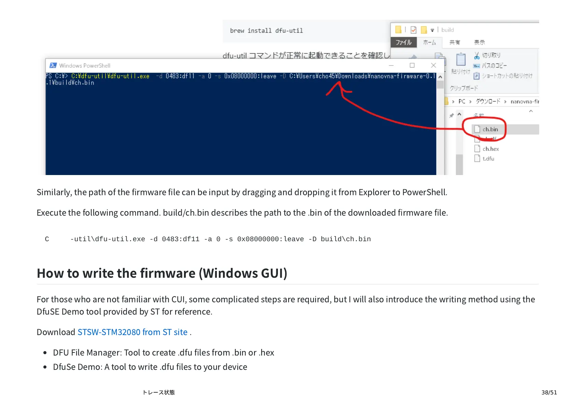The width and height of the screenshot is (575, 406).
Task: Click the Explorer navigation pane scrollbar thumb
Action: [459, 165]
